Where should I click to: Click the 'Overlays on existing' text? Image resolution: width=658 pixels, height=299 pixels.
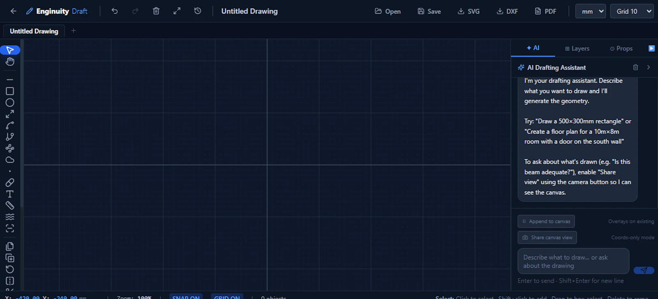(x=631, y=221)
